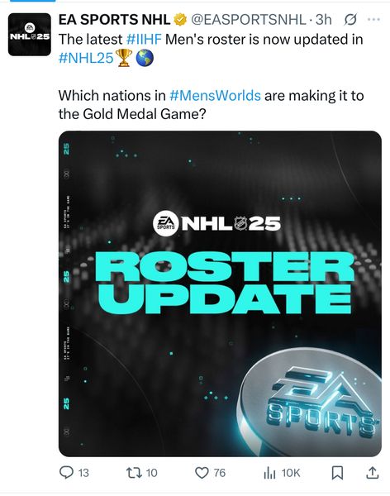
Task: Click the 10K views count
Action: [x=290, y=473]
